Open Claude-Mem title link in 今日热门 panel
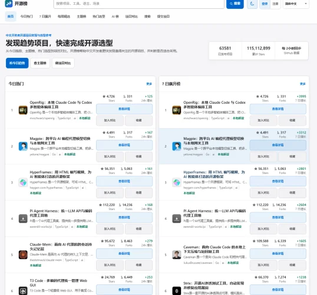Screen dimensions: 317x295 [61, 247]
